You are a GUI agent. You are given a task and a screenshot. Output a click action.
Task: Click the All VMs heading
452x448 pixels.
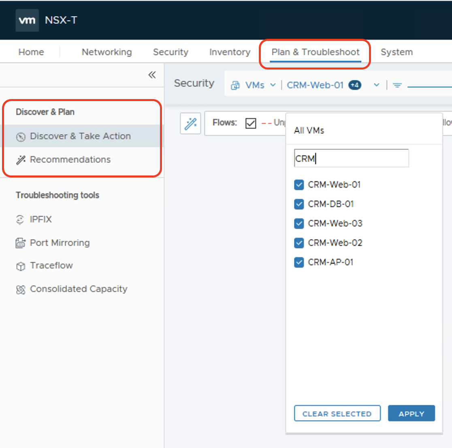click(x=309, y=131)
